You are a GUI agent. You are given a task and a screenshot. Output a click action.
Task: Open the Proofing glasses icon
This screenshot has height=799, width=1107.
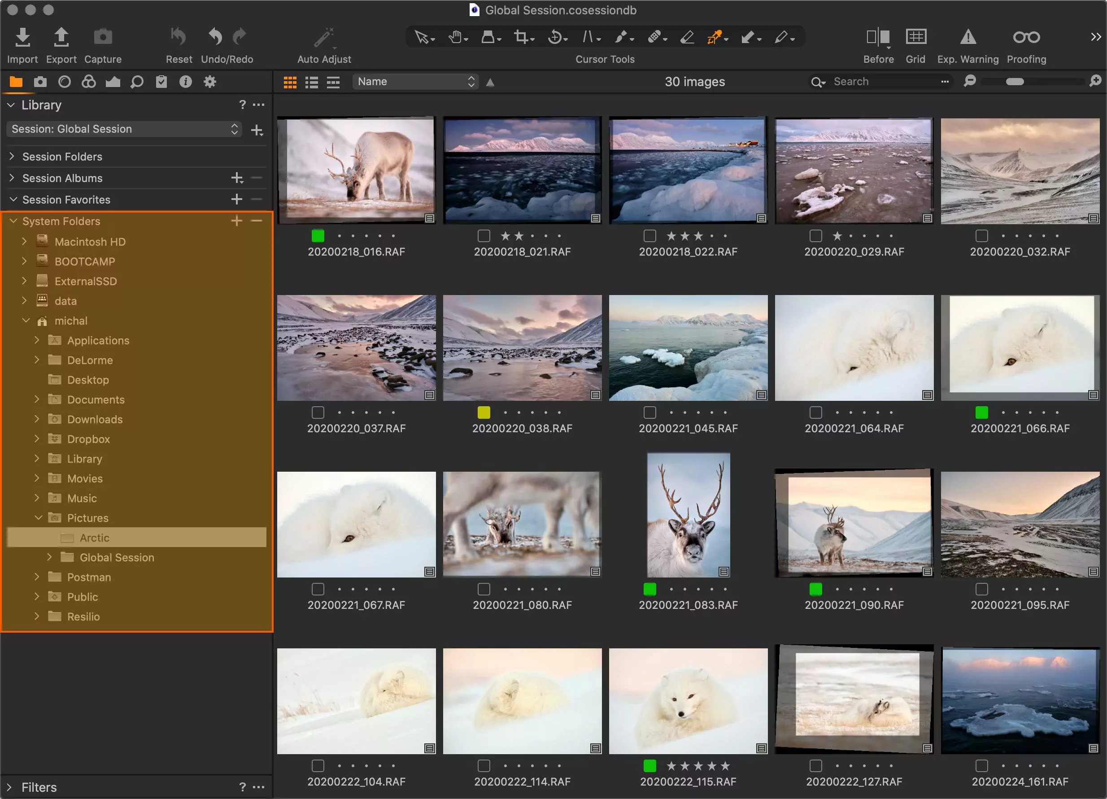click(x=1026, y=37)
